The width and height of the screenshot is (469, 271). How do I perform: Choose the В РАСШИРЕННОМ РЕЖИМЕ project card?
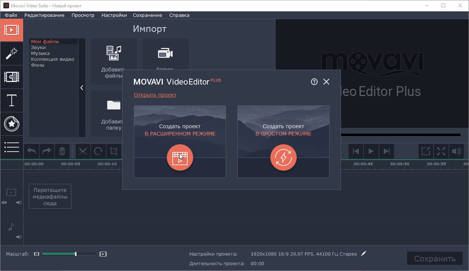tap(180, 142)
